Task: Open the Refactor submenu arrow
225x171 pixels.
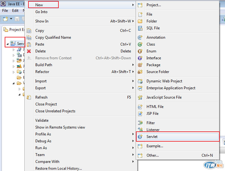Action: tap(133, 71)
